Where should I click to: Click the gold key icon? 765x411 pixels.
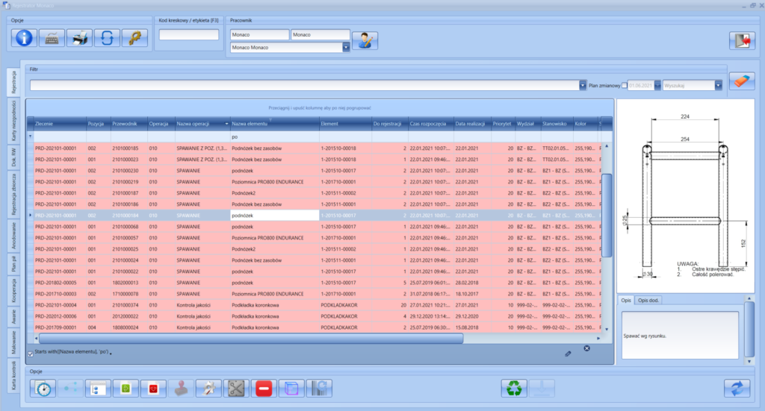(134, 38)
